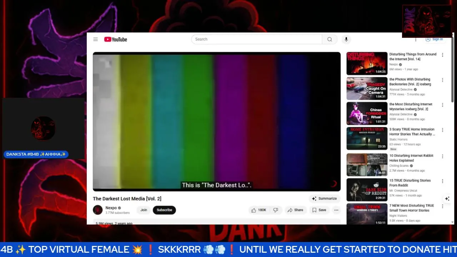Click the DANK logo overlay top right
The height and width of the screenshot is (257, 457).
(x=427, y=21)
